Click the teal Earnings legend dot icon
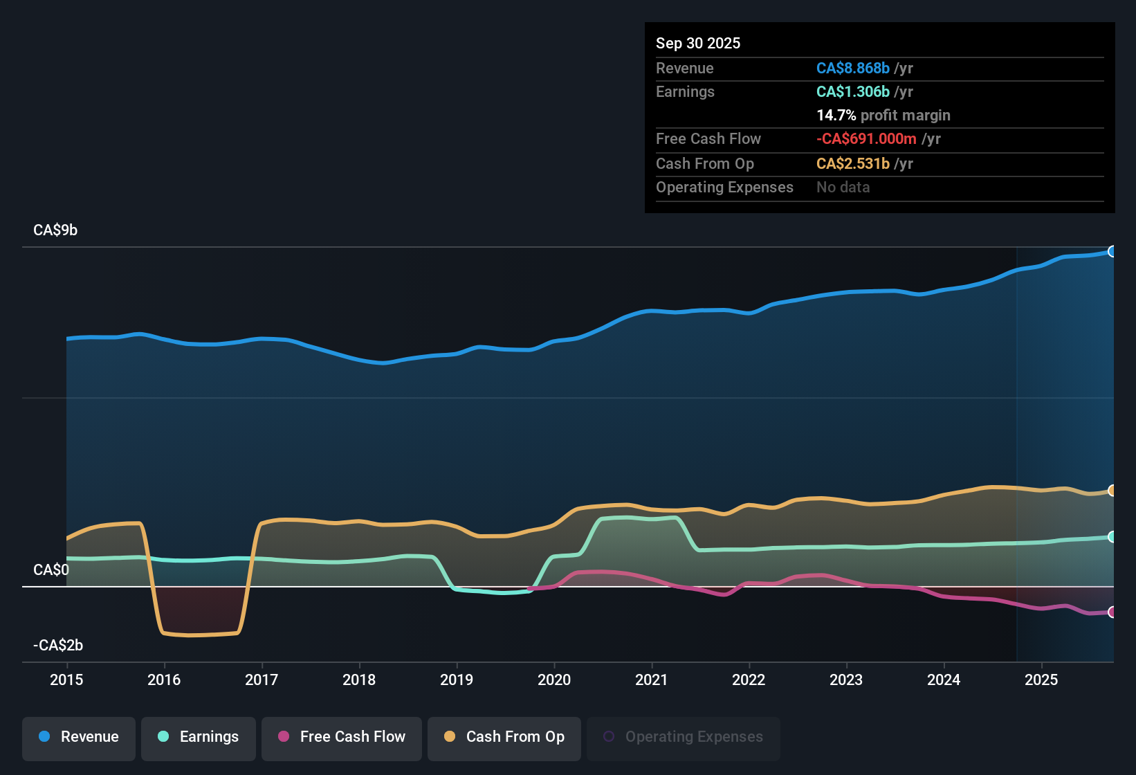The width and height of the screenshot is (1136, 775). pyautogui.click(x=163, y=737)
